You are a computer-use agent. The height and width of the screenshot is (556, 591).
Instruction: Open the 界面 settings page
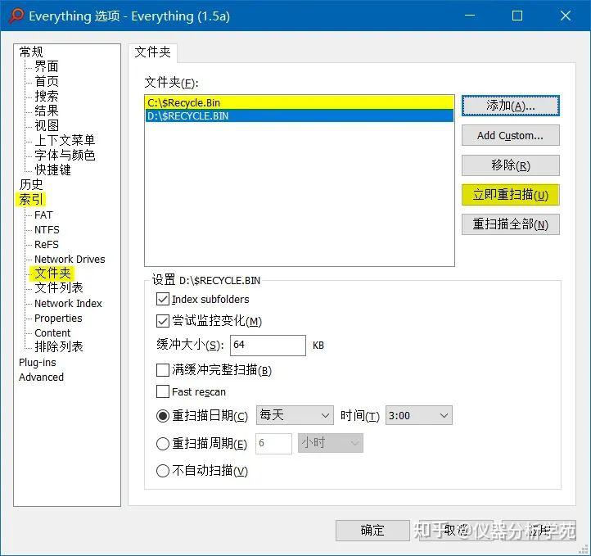pyautogui.click(x=47, y=66)
